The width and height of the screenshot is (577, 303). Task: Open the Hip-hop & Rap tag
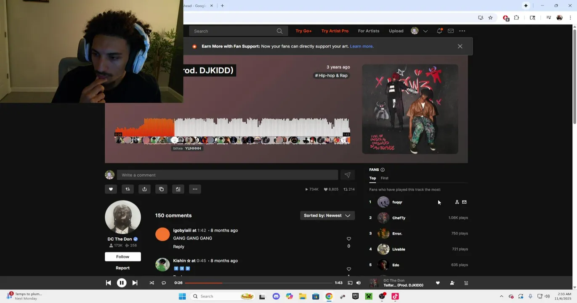(x=331, y=75)
